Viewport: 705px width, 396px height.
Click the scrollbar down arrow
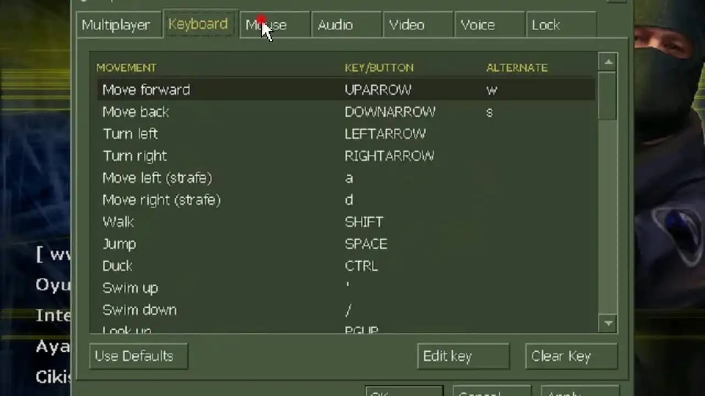608,323
